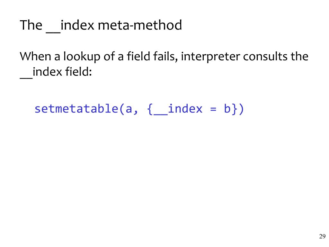The width and height of the screenshot is (329, 247).
Task: Click the "__index field:" text line
Action: pyautogui.click(x=56, y=72)
